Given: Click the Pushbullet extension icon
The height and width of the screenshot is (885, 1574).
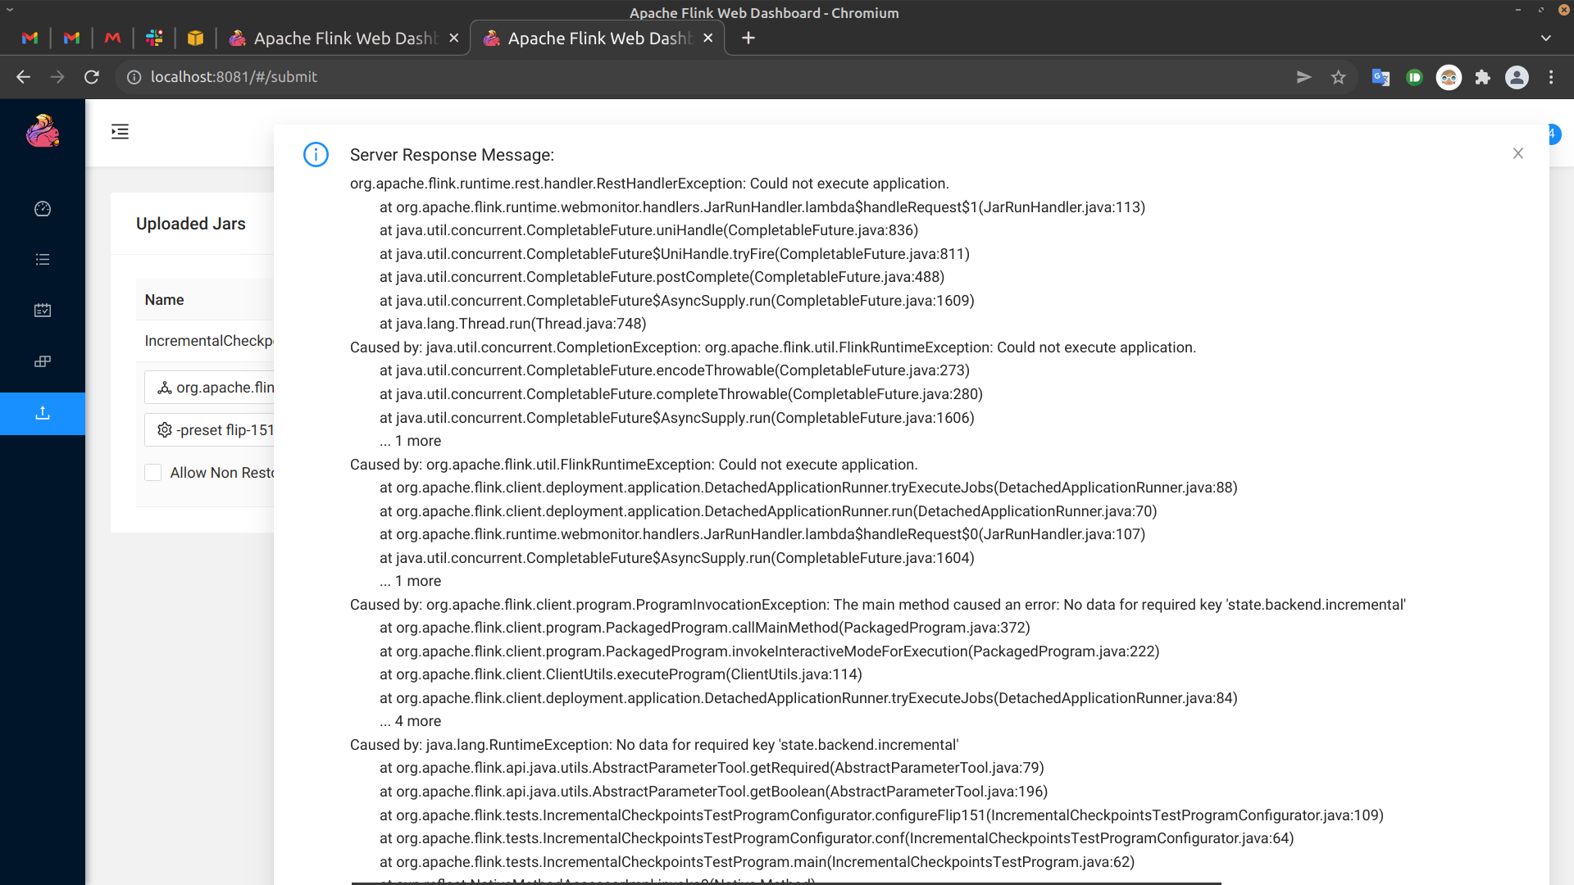Looking at the screenshot, I should (1414, 77).
